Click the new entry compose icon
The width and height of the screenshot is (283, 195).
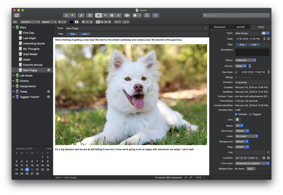coord(17,15)
